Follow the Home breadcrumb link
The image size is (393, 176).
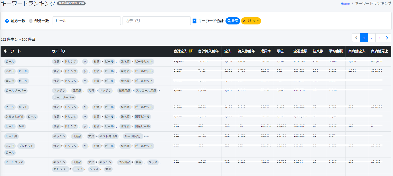[x=345, y=4]
